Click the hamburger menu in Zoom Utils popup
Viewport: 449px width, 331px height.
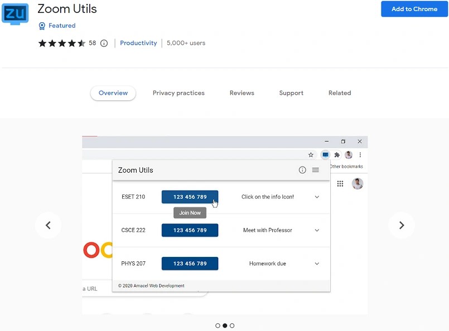315,170
